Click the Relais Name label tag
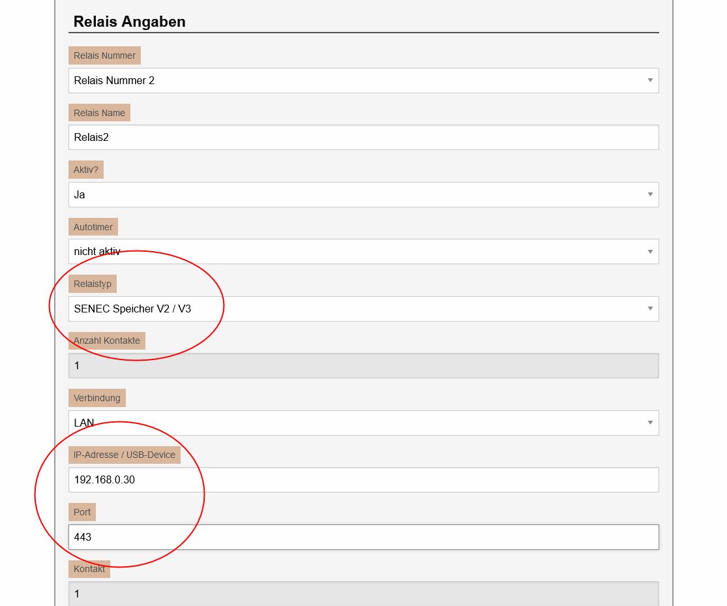The height and width of the screenshot is (606, 727). (99, 113)
